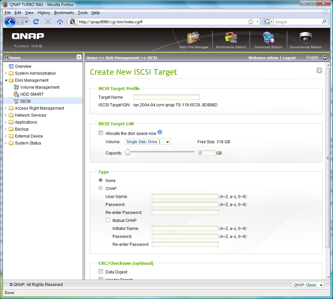Bookmark this page with the star icon
Image resolution: width=333 pixels, height=299 pixels.
tap(251, 22)
